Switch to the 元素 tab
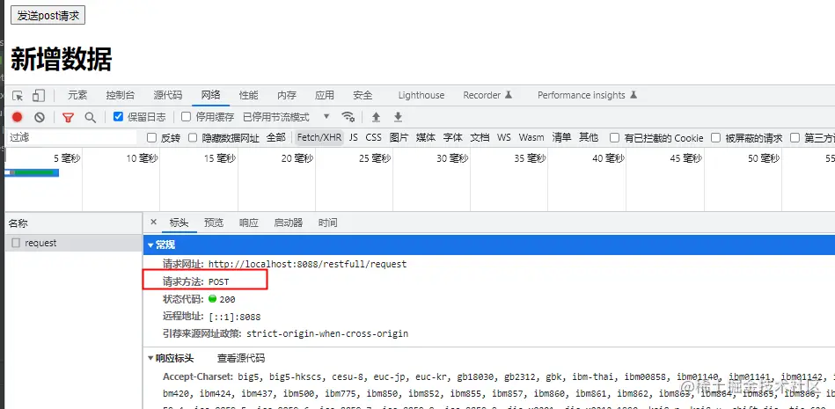 [77, 95]
